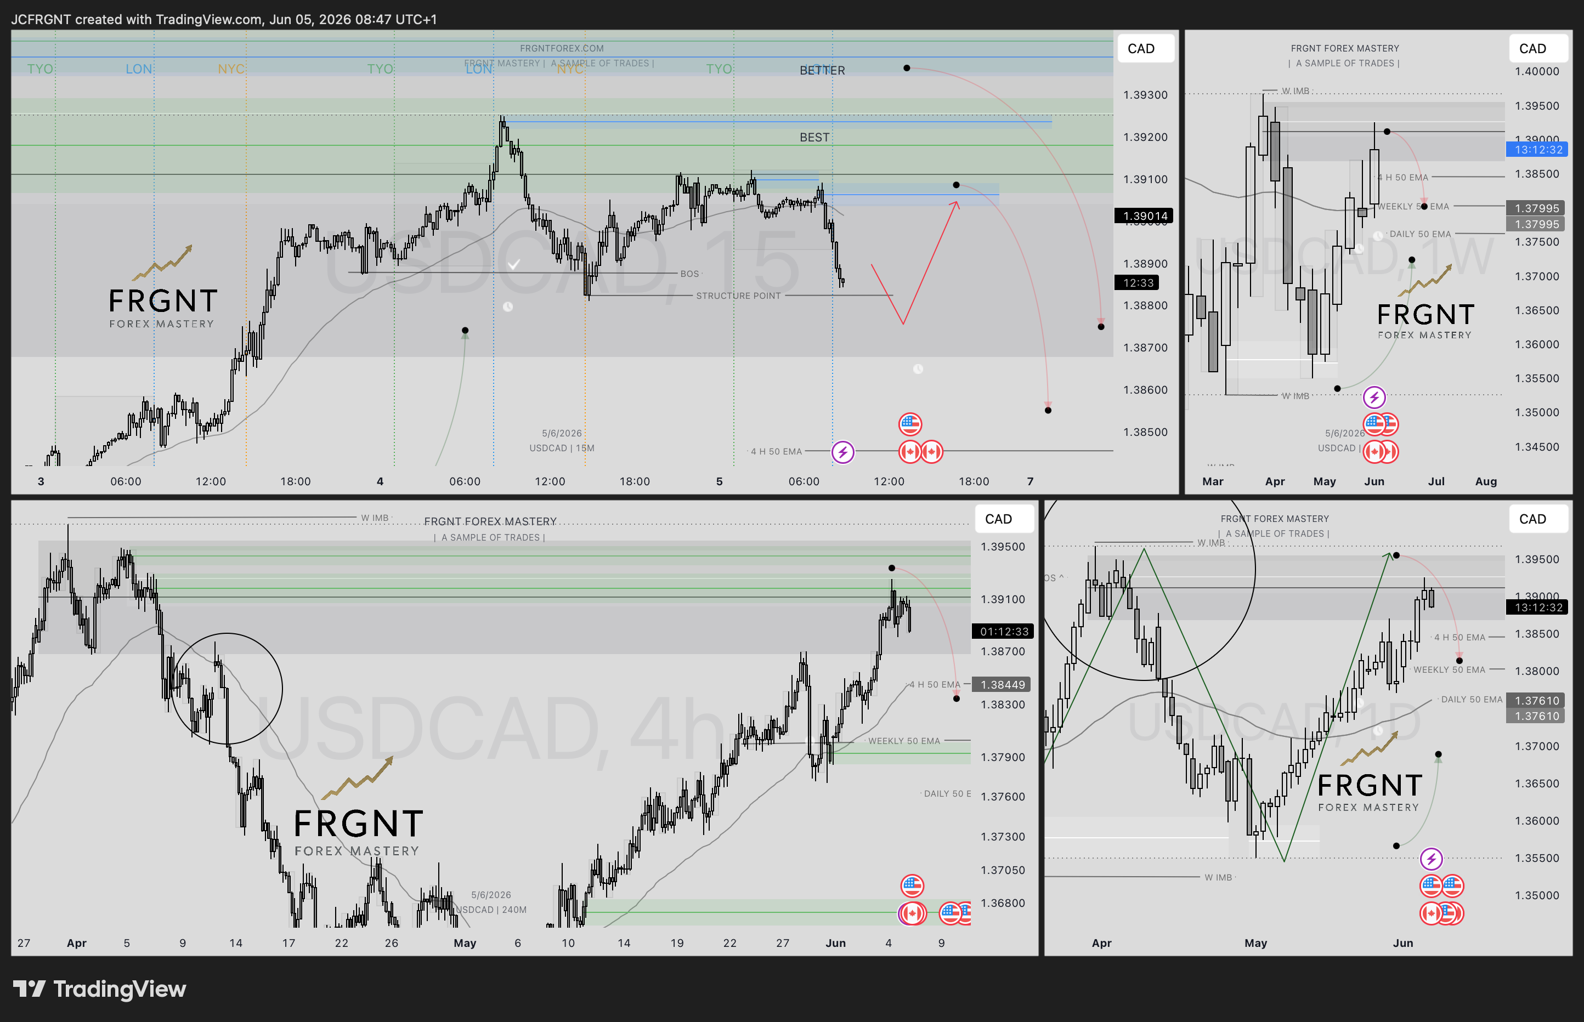Image resolution: width=1584 pixels, height=1022 pixels.
Task: Click the 27 date left of Apr on 4h axis
Action: 24,943
